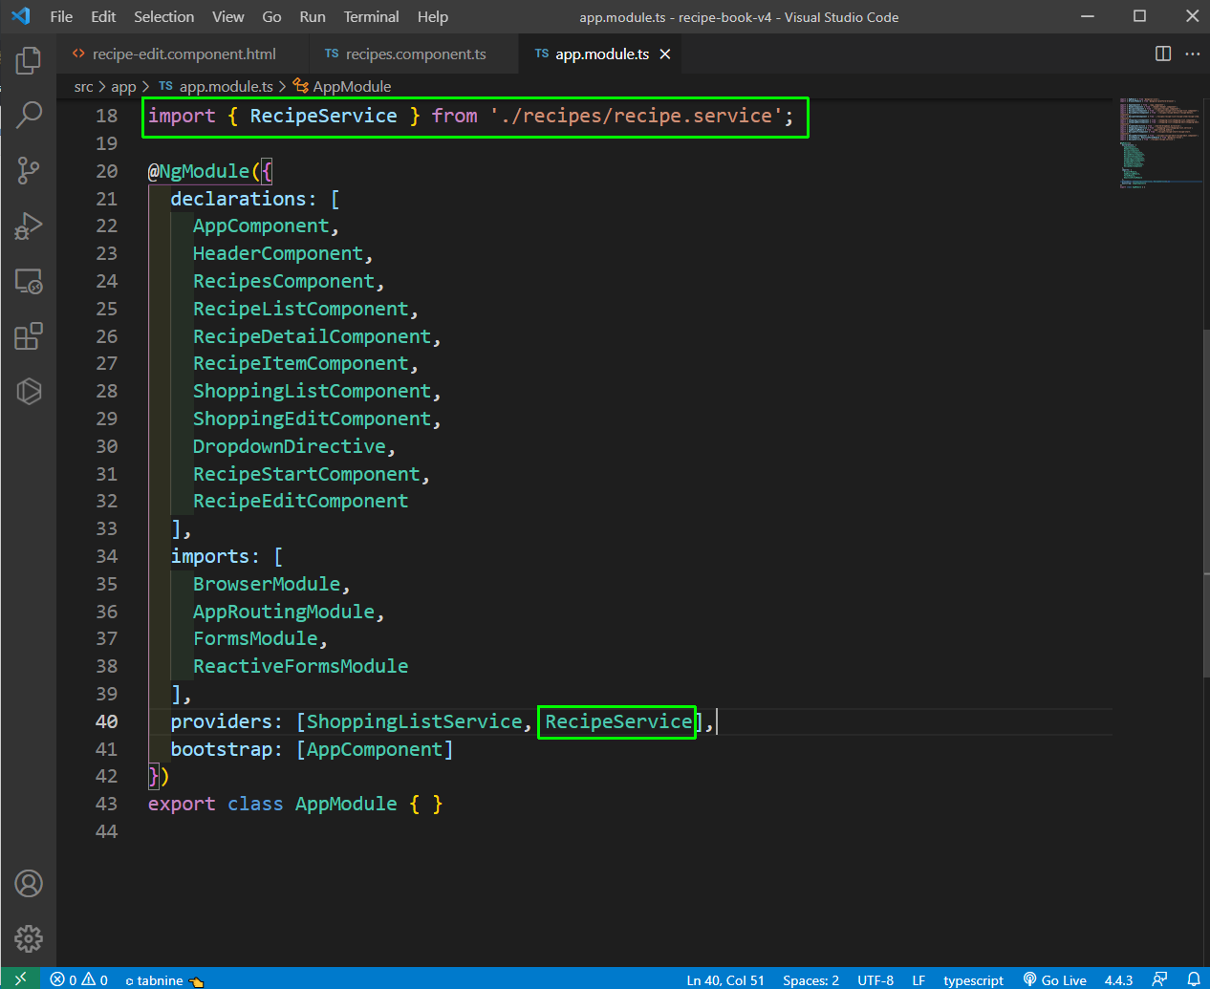Open the Remote Explorer view

tap(29, 281)
